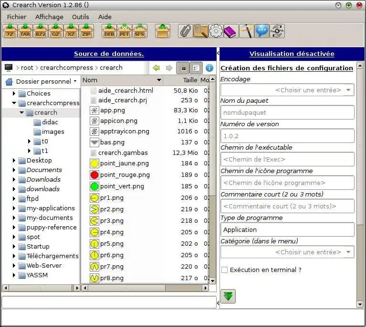The image size is (366, 327).
Task: Click the green down arrow button
Action: pyautogui.click(x=228, y=296)
